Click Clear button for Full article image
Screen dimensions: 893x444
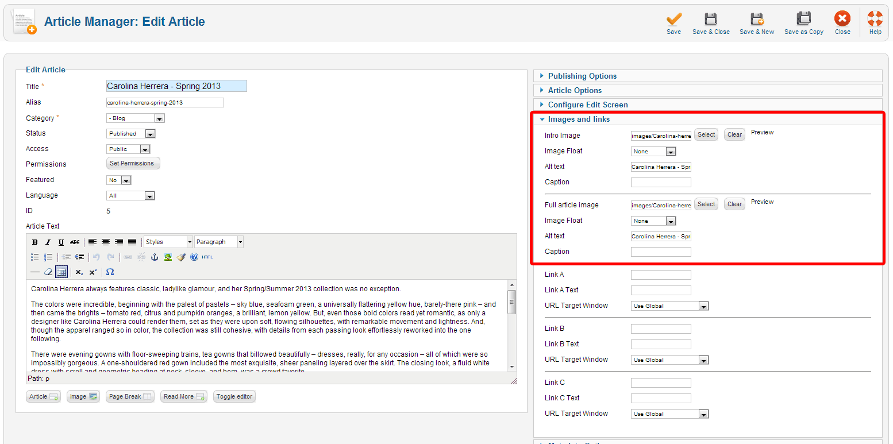point(734,204)
